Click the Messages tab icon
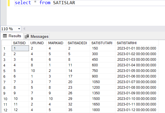This screenshot has width=165, height=113. [x=27, y=36]
